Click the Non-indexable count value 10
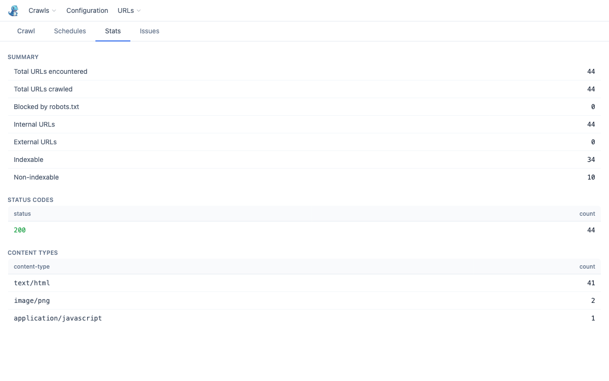The height and width of the screenshot is (381, 609). [591, 177]
